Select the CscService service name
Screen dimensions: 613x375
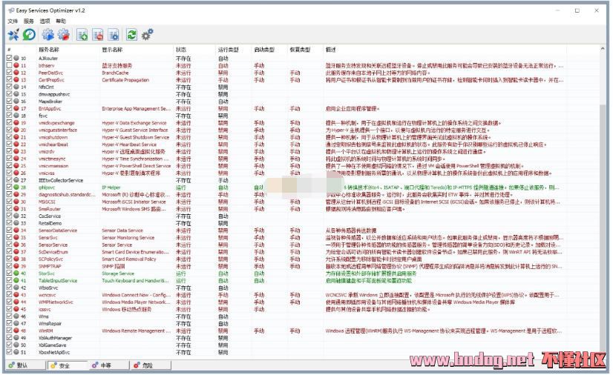pyautogui.click(x=50, y=216)
